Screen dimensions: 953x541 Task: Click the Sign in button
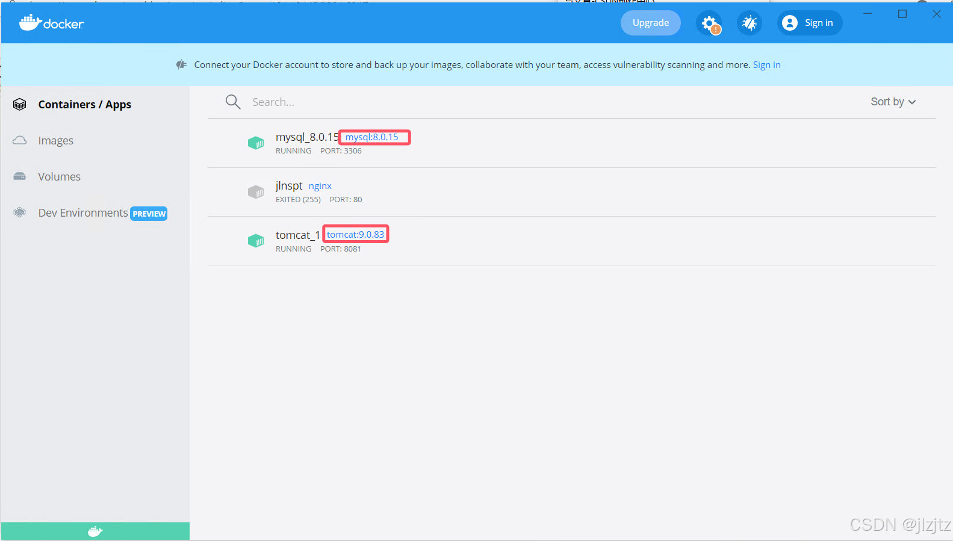click(x=810, y=23)
